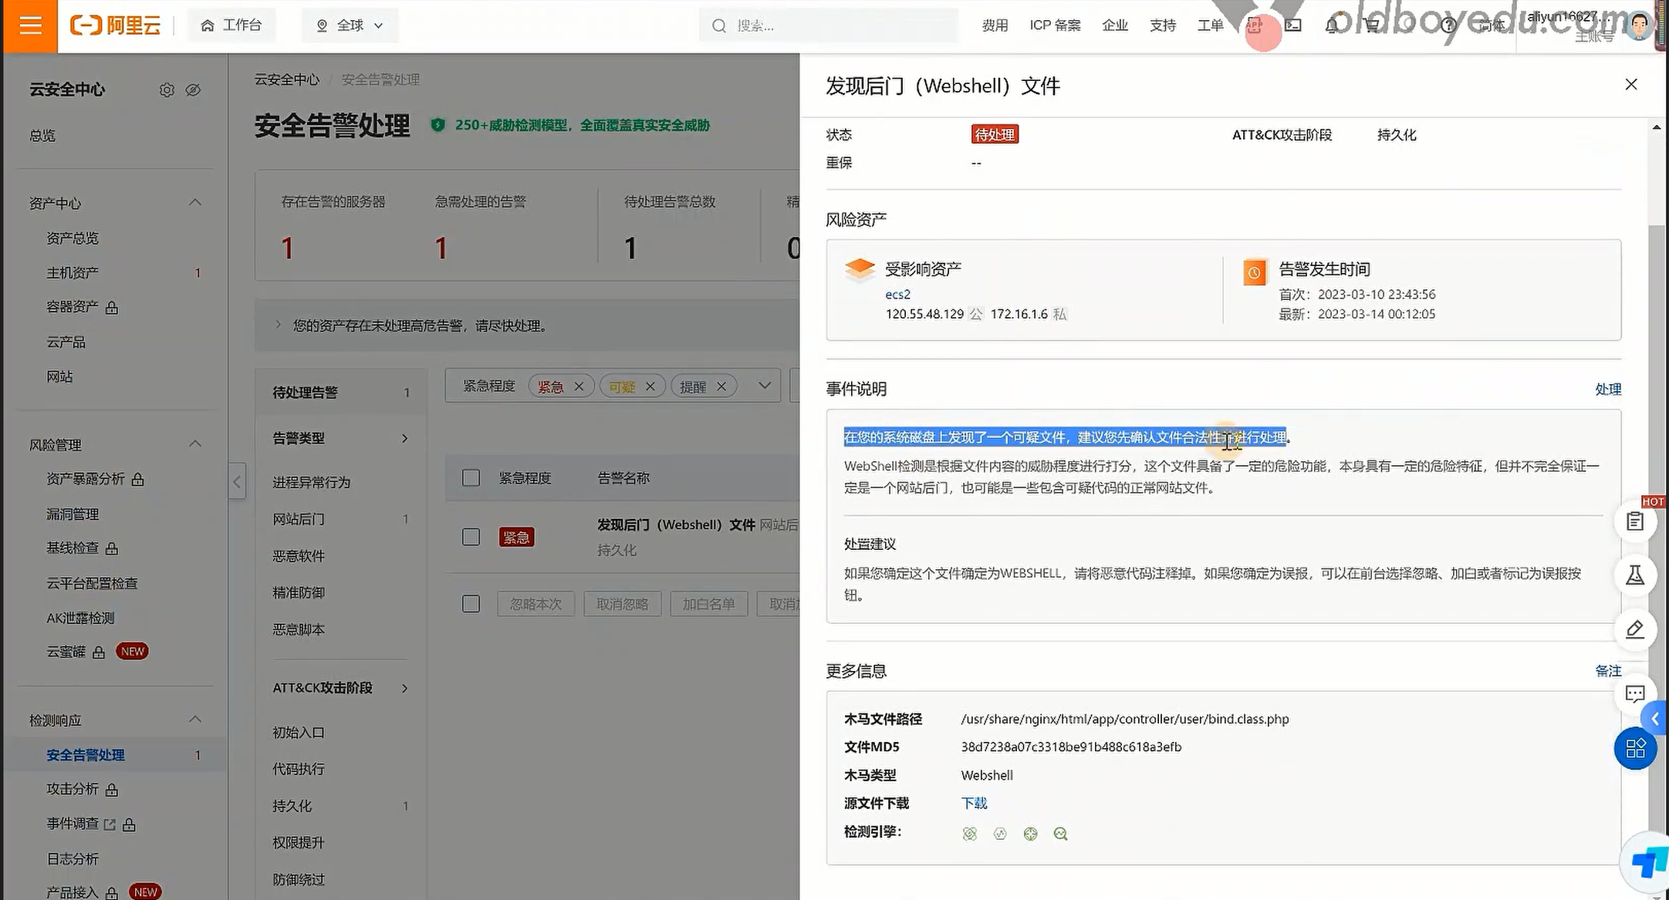
Task: Open security center settings gear
Action: (x=167, y=90)
